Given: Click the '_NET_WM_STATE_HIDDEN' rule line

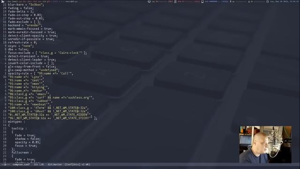Looking at the screenshot, I should (x=50, y=115).
